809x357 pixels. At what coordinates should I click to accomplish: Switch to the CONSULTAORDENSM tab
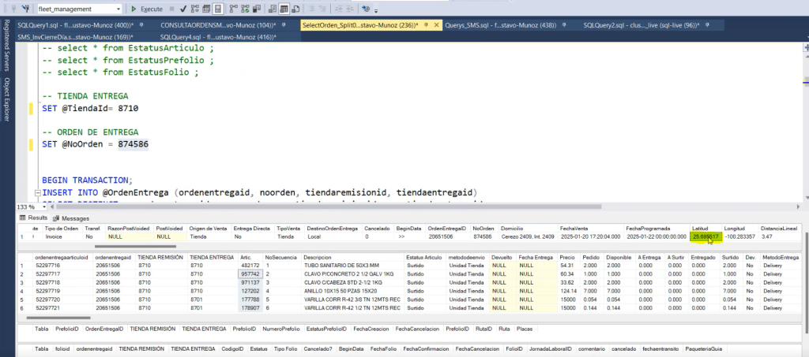tap(218, 25)
